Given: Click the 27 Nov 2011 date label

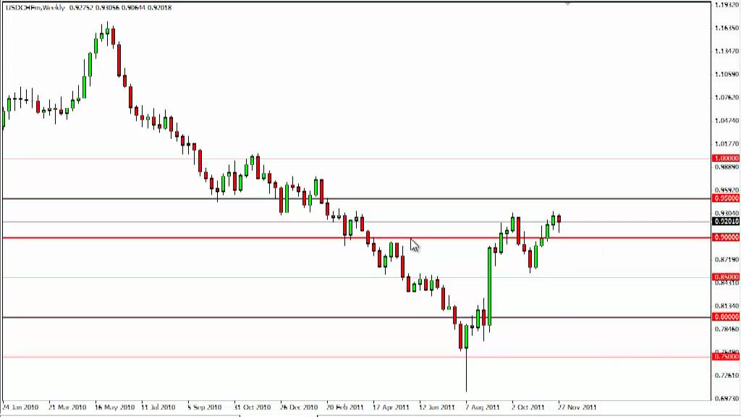Looking at the screenshot, I should click(577, 407).
